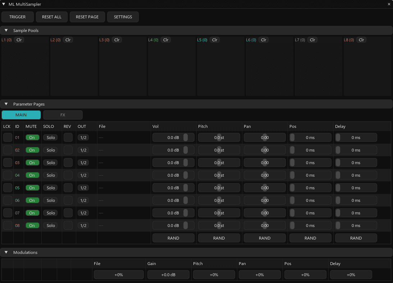Open output 1/2 selector for row 08
The image size is (393, 283).
(x=83, y=226)
